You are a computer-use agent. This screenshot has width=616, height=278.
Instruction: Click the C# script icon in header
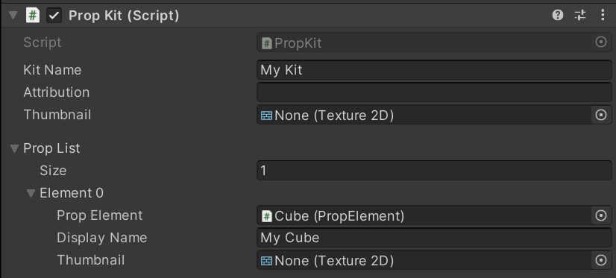coord(33,16)
